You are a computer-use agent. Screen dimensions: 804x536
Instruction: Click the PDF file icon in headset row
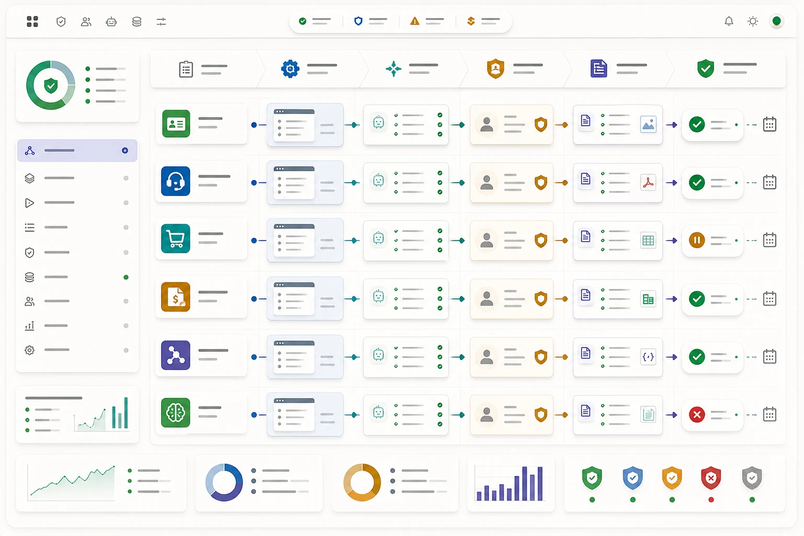(x=648, y=183)
